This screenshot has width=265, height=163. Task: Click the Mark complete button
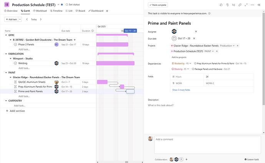pyautogui.click(x=158, y=5)
